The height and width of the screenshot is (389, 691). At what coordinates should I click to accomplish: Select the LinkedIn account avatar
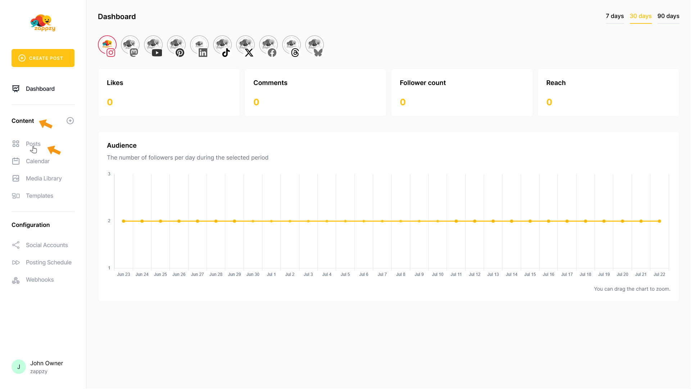[199, 45]
